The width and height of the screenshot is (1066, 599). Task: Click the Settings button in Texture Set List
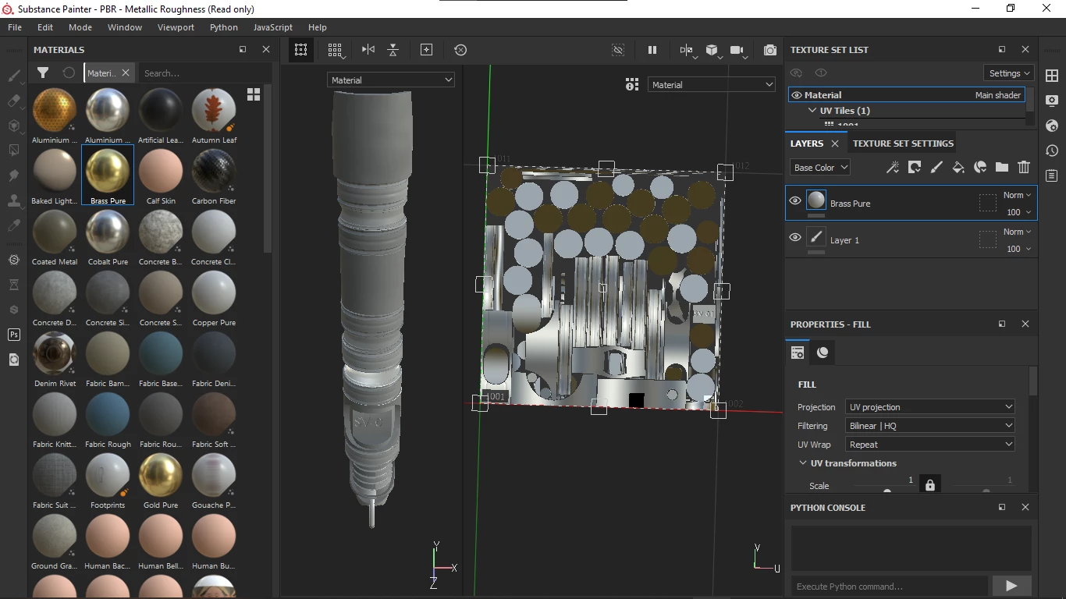point(1010,73)
